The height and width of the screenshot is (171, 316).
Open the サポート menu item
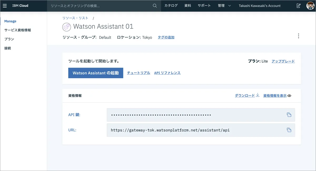click(204, 6)
